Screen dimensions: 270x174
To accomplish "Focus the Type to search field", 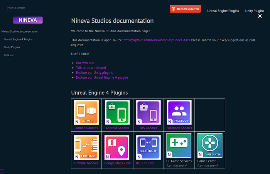I will click(28, 8).
